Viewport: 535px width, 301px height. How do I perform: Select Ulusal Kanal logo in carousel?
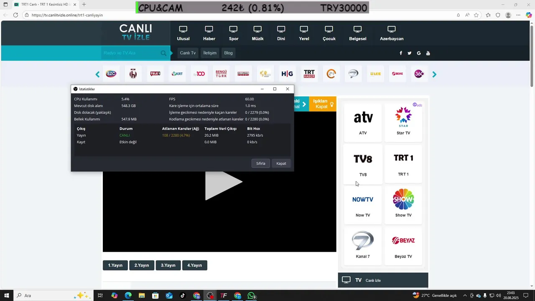(243, 74)
